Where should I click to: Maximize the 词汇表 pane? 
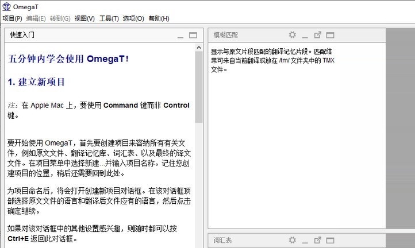pyautogui.click(x=330, y=241)
